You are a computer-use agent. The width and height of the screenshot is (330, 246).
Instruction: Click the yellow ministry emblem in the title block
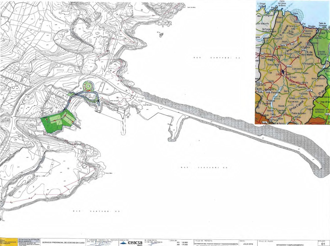click(8, 242)
